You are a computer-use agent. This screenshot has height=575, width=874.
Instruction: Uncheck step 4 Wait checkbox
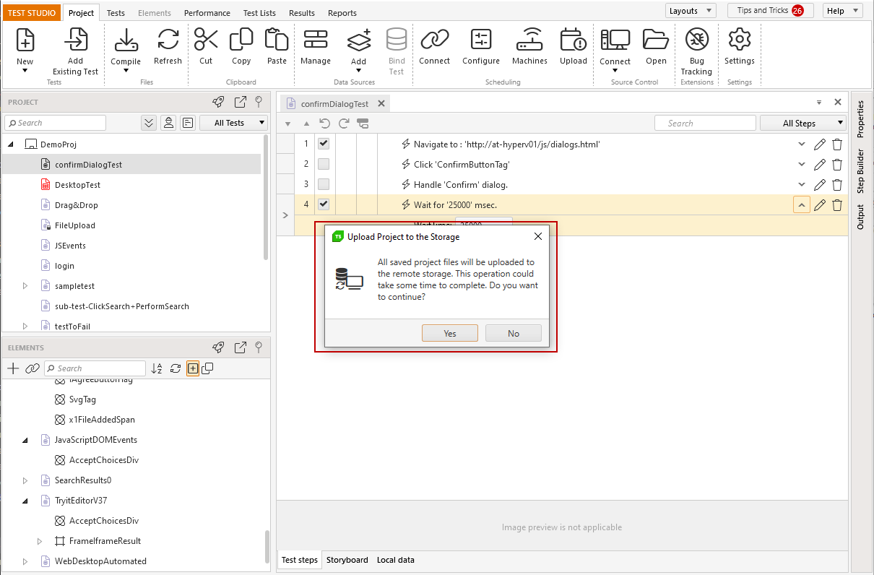(324, 204)
